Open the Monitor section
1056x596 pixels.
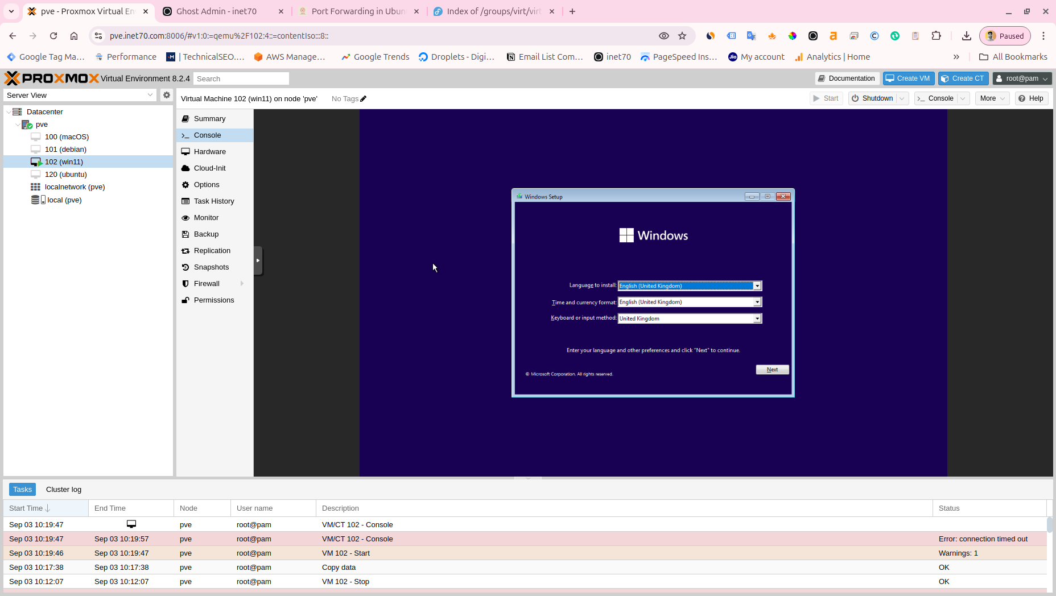coord(214,218)
